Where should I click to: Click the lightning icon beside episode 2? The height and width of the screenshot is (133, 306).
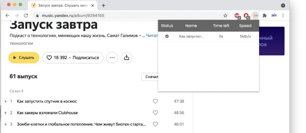[x=6, y=113]
